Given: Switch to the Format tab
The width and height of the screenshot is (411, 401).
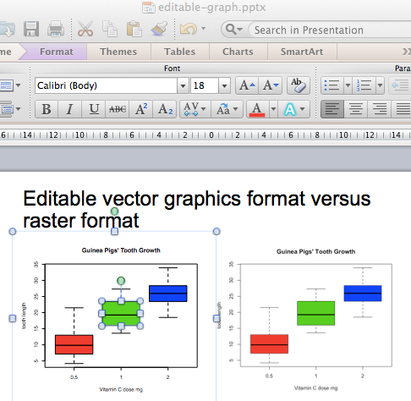Looking at the screenshot, I should tap(56, 52).
